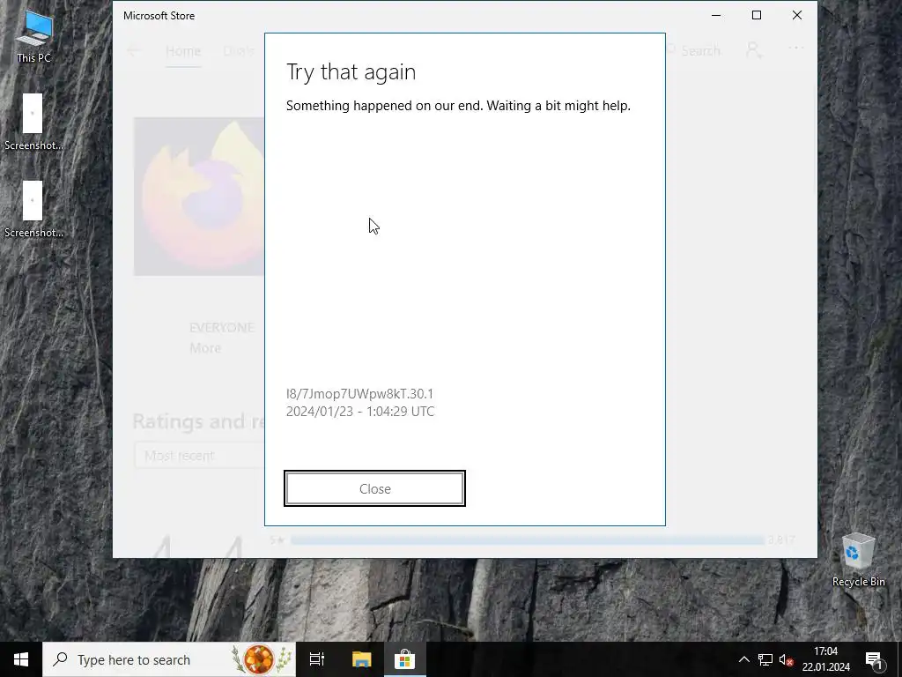Image resolution: width=902 pixels, height=677 pixels.
Task: Switch to the Home tab in Store
Action: 183,50
